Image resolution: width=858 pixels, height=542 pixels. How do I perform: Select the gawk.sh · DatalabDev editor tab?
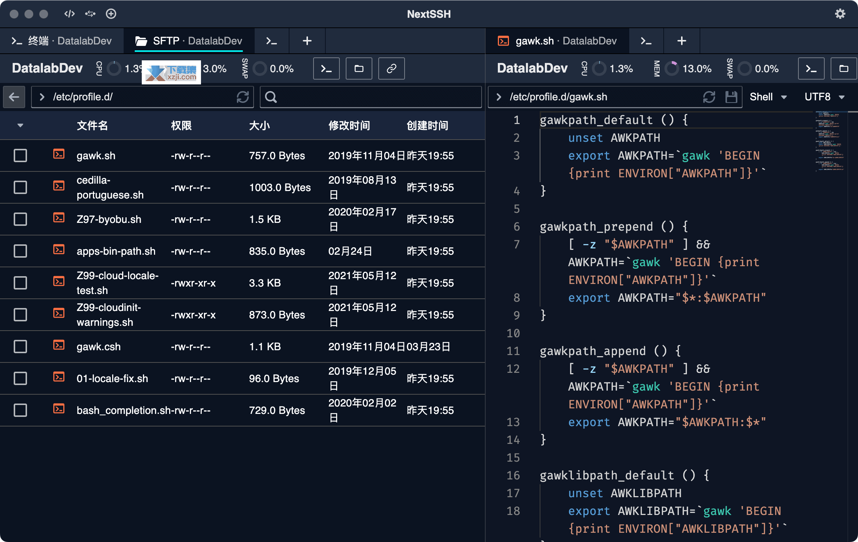click(557, 41)
